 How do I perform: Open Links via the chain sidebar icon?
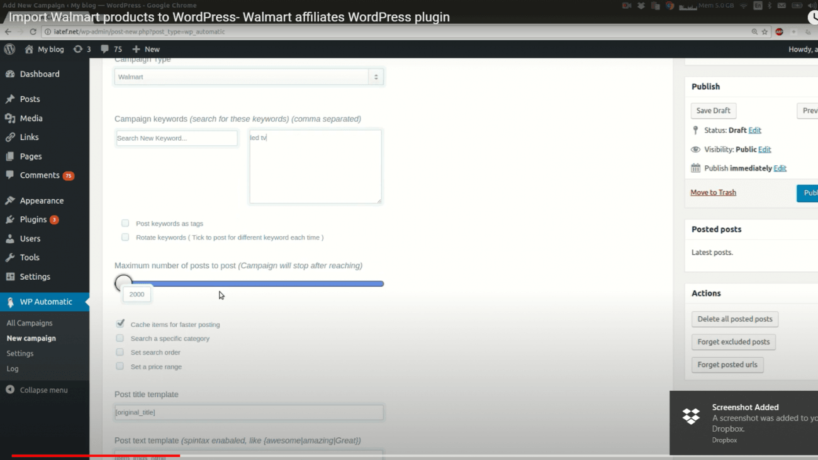click(10, 137)
